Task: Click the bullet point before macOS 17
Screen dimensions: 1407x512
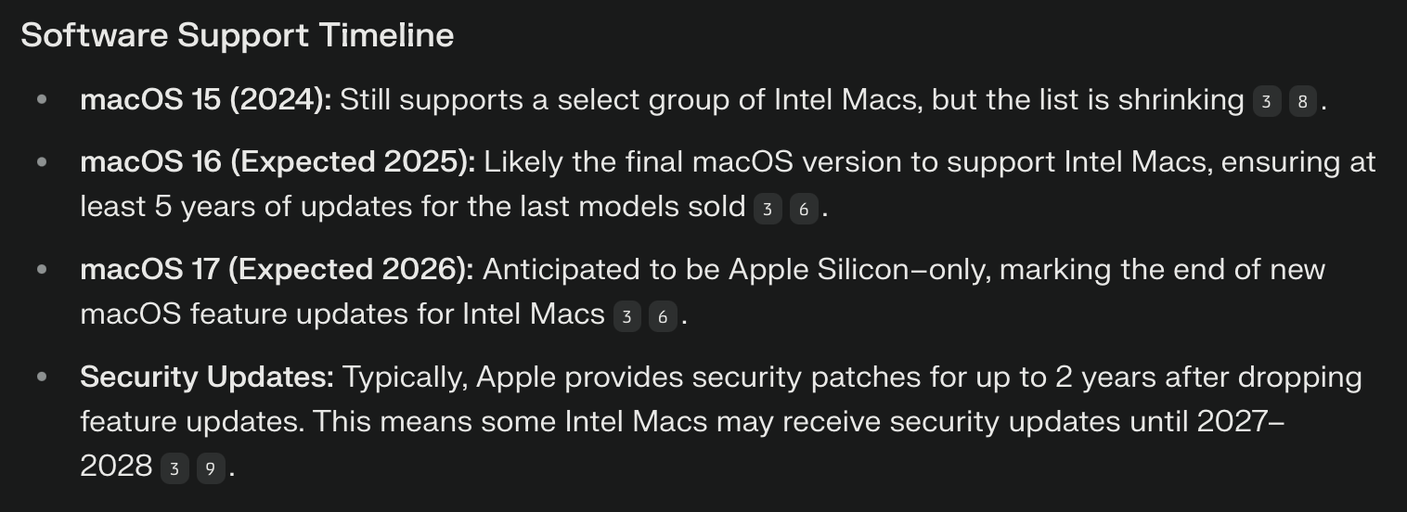Action: 42,270
